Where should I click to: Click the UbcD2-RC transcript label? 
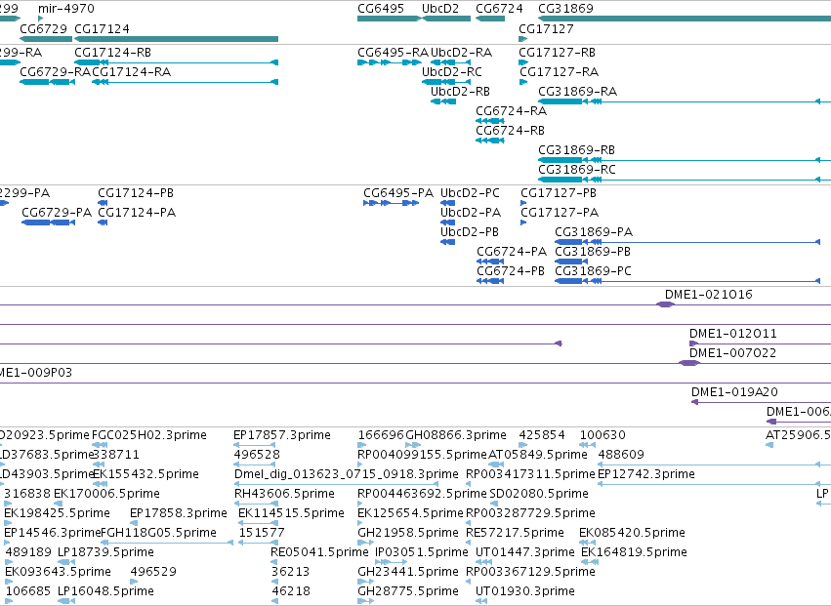[452, 72]
